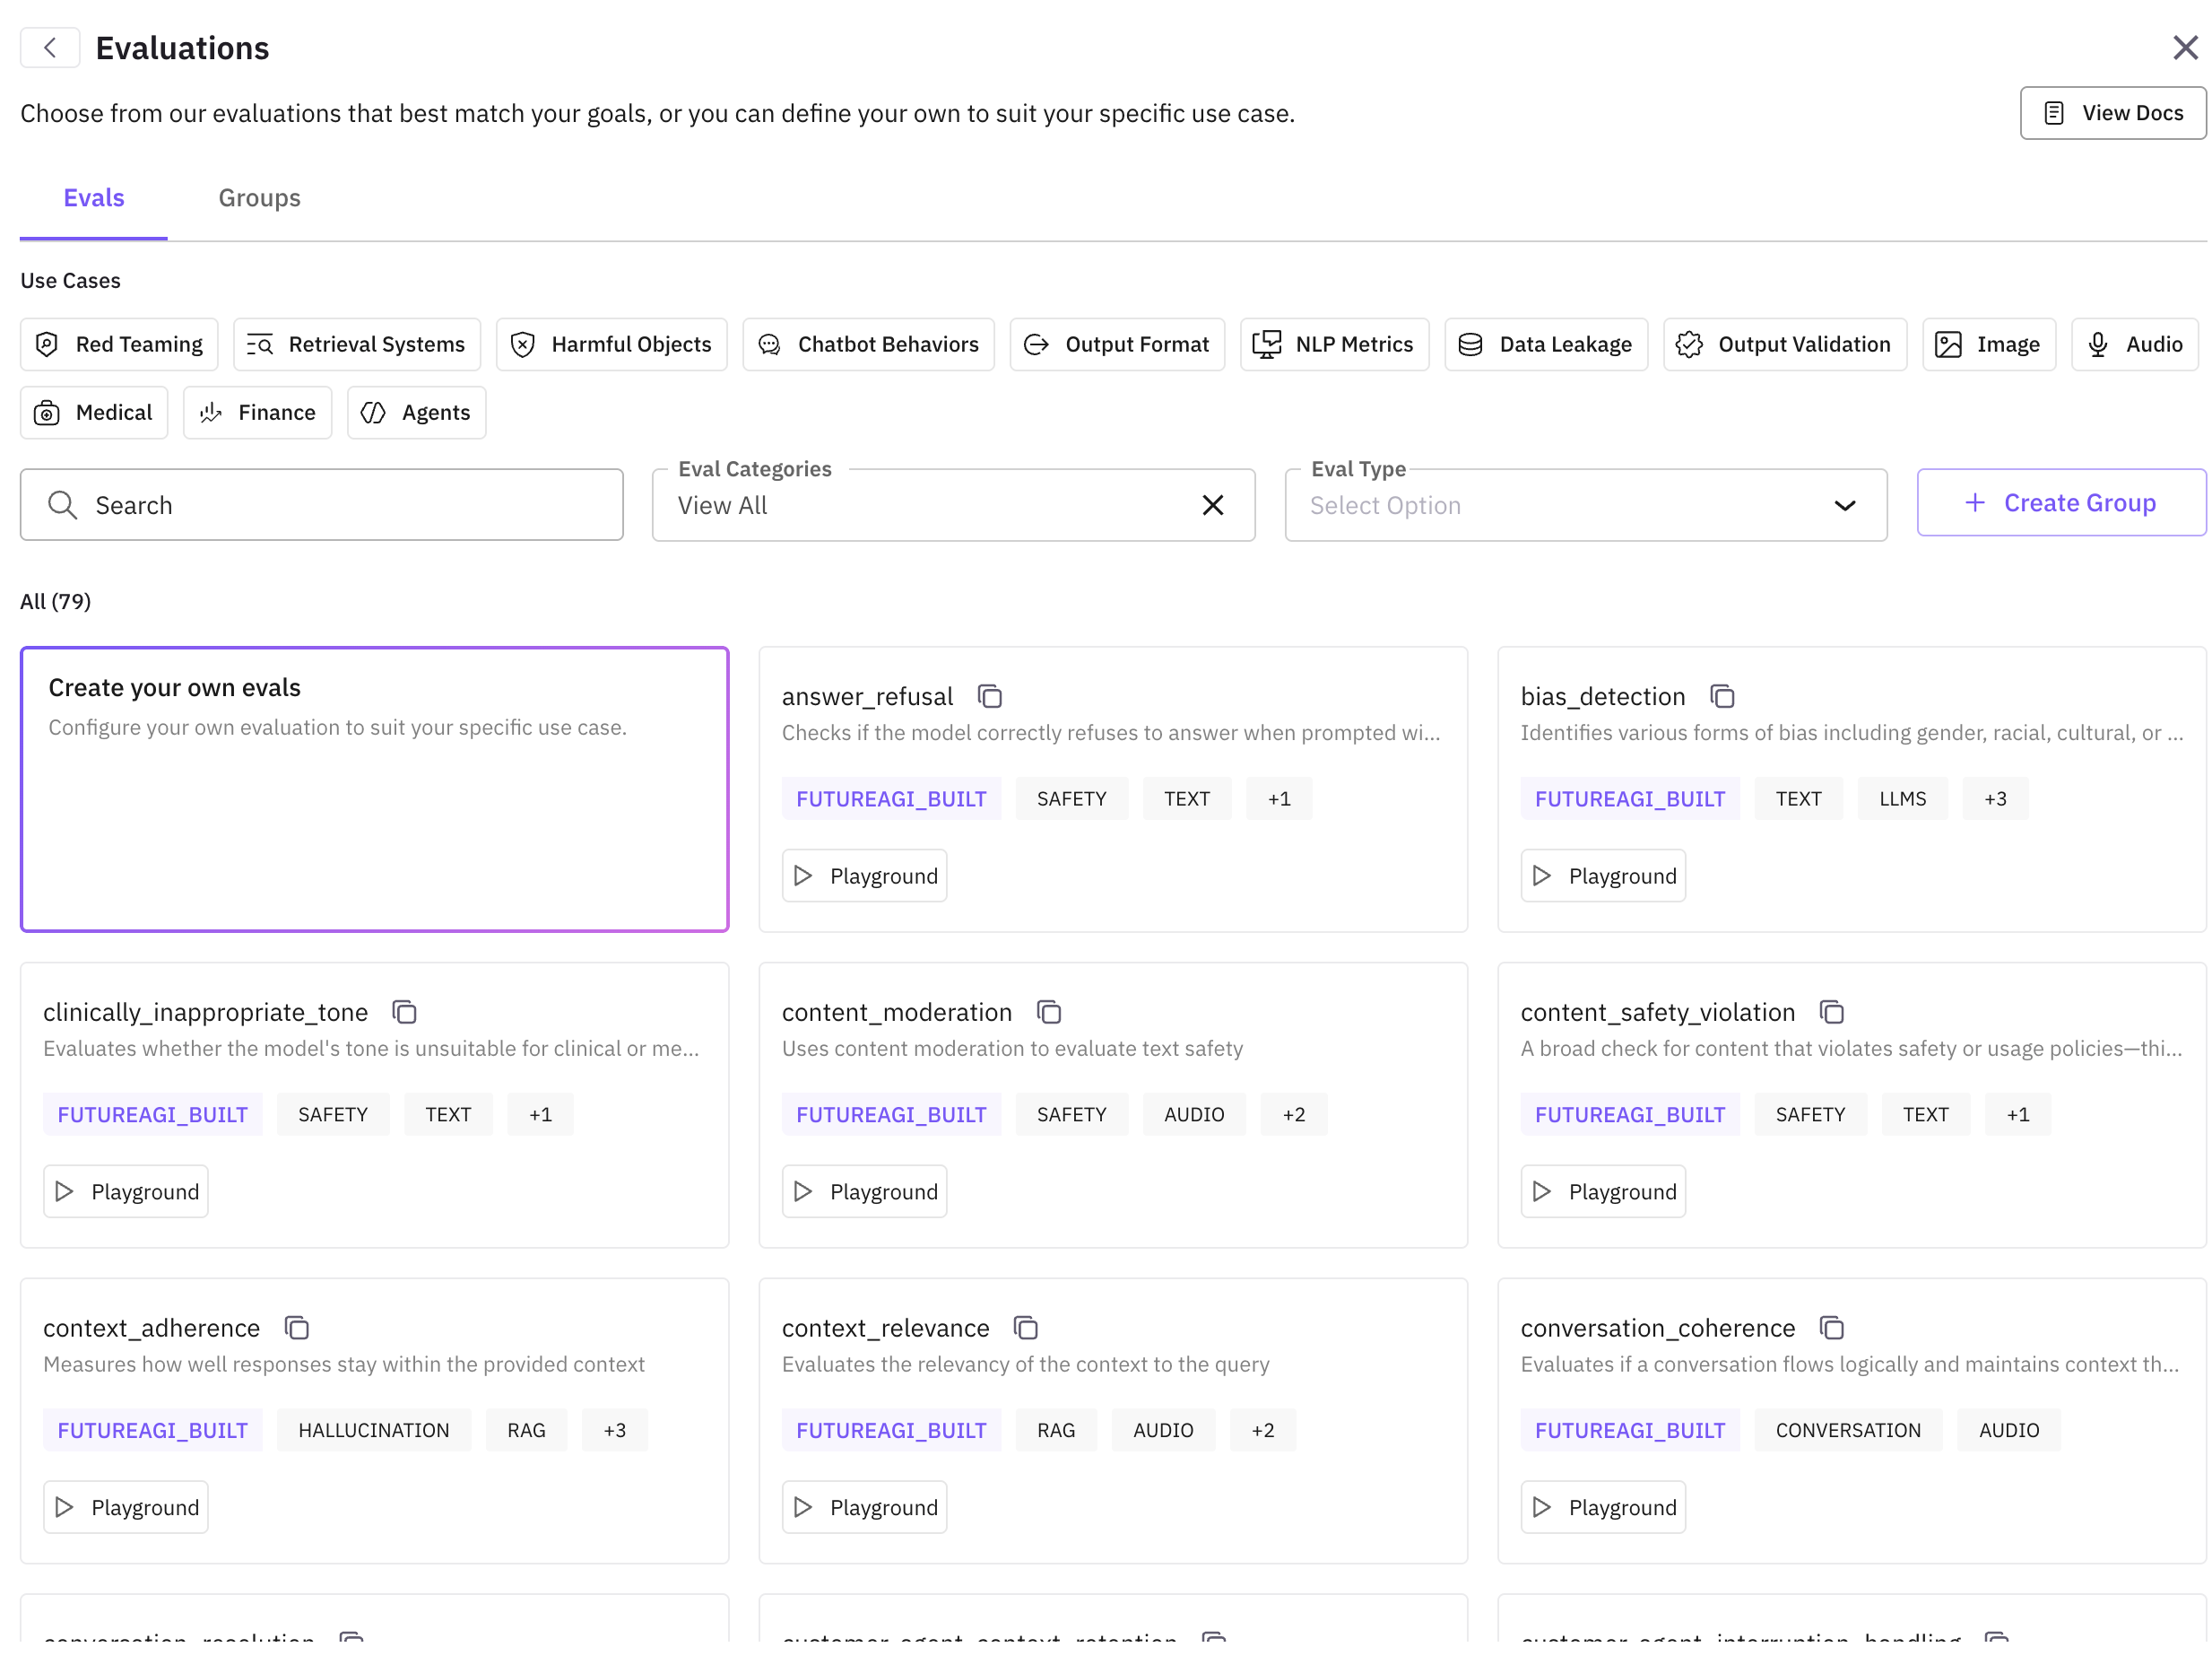Image resolution: width=2212 pixels, height=1656 pixels.
Task: Expand +3 tags on bias_detection card
Action: click(1994, 798)
